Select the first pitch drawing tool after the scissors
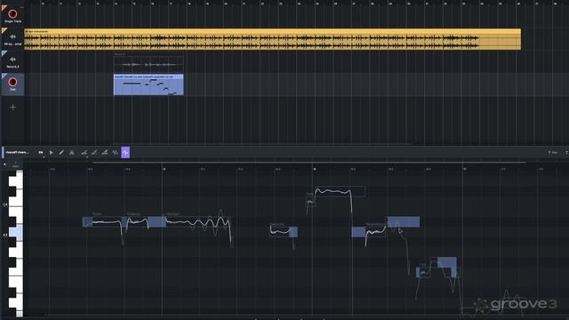This screenshot has height=320, width=569. [84, 153]
